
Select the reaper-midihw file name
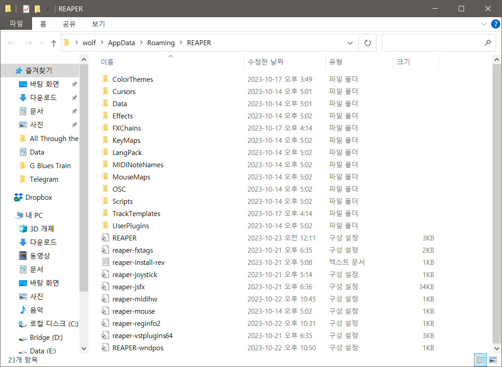135,299
